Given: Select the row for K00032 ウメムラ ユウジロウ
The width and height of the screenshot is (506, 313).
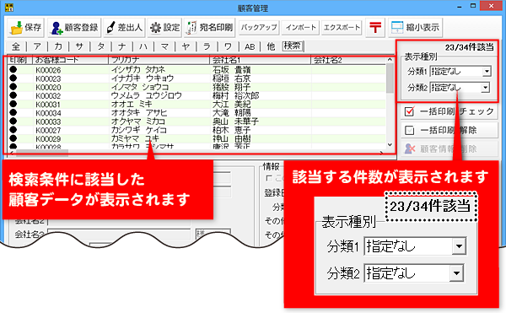Looking at the screenshot, I should (x=196, y=95).
